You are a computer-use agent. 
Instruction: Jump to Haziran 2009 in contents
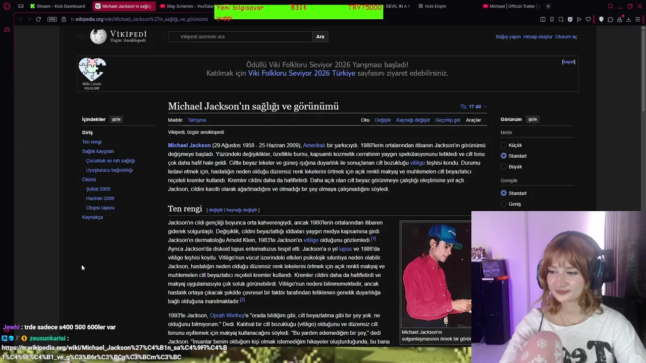[x=100, y=198]
